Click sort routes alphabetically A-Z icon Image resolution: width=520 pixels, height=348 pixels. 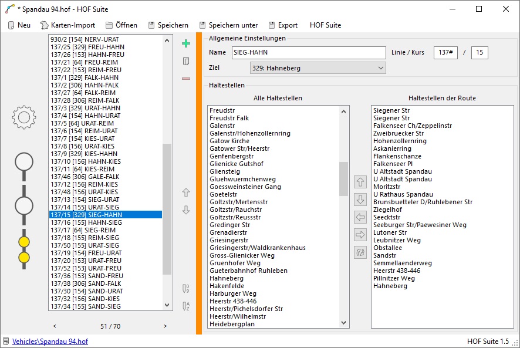point(186,306)
